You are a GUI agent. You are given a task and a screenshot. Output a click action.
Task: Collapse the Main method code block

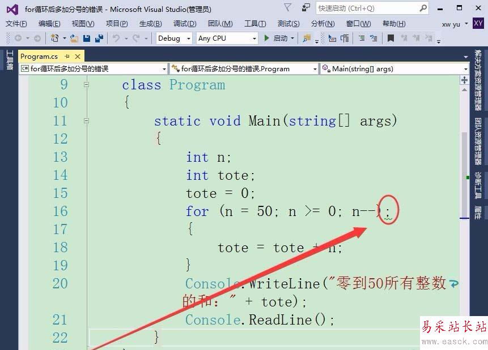[87, 120]
